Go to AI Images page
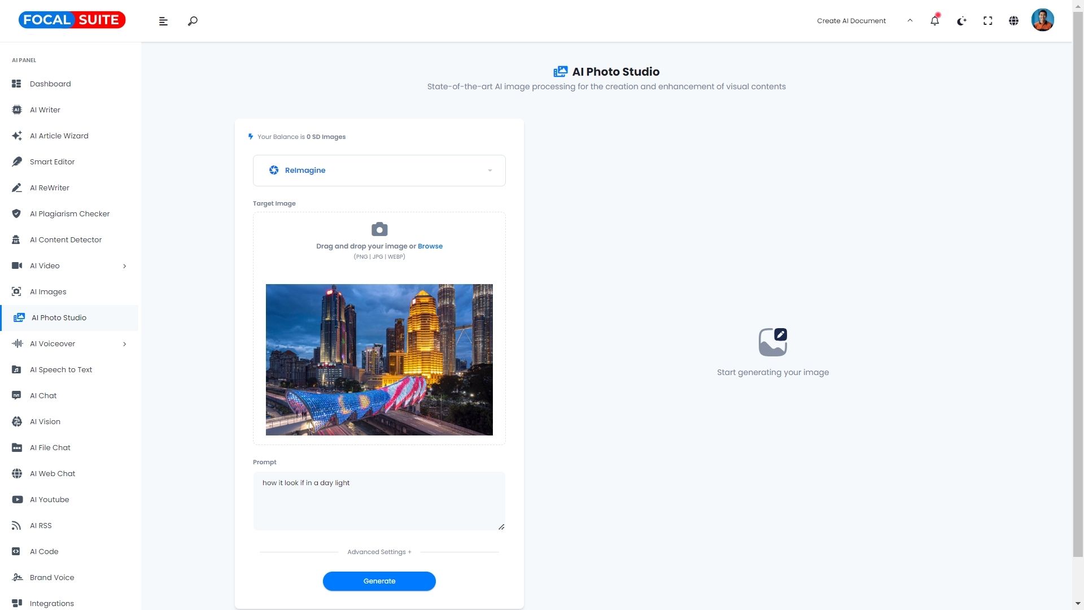Viewport: 1084px width, 610px height. click(x=48, y=292)
